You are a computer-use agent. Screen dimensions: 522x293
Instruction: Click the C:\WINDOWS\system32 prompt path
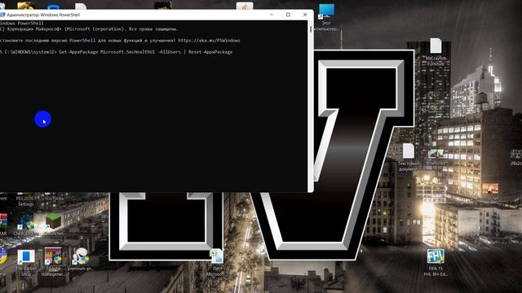click(x=30, y=52)
